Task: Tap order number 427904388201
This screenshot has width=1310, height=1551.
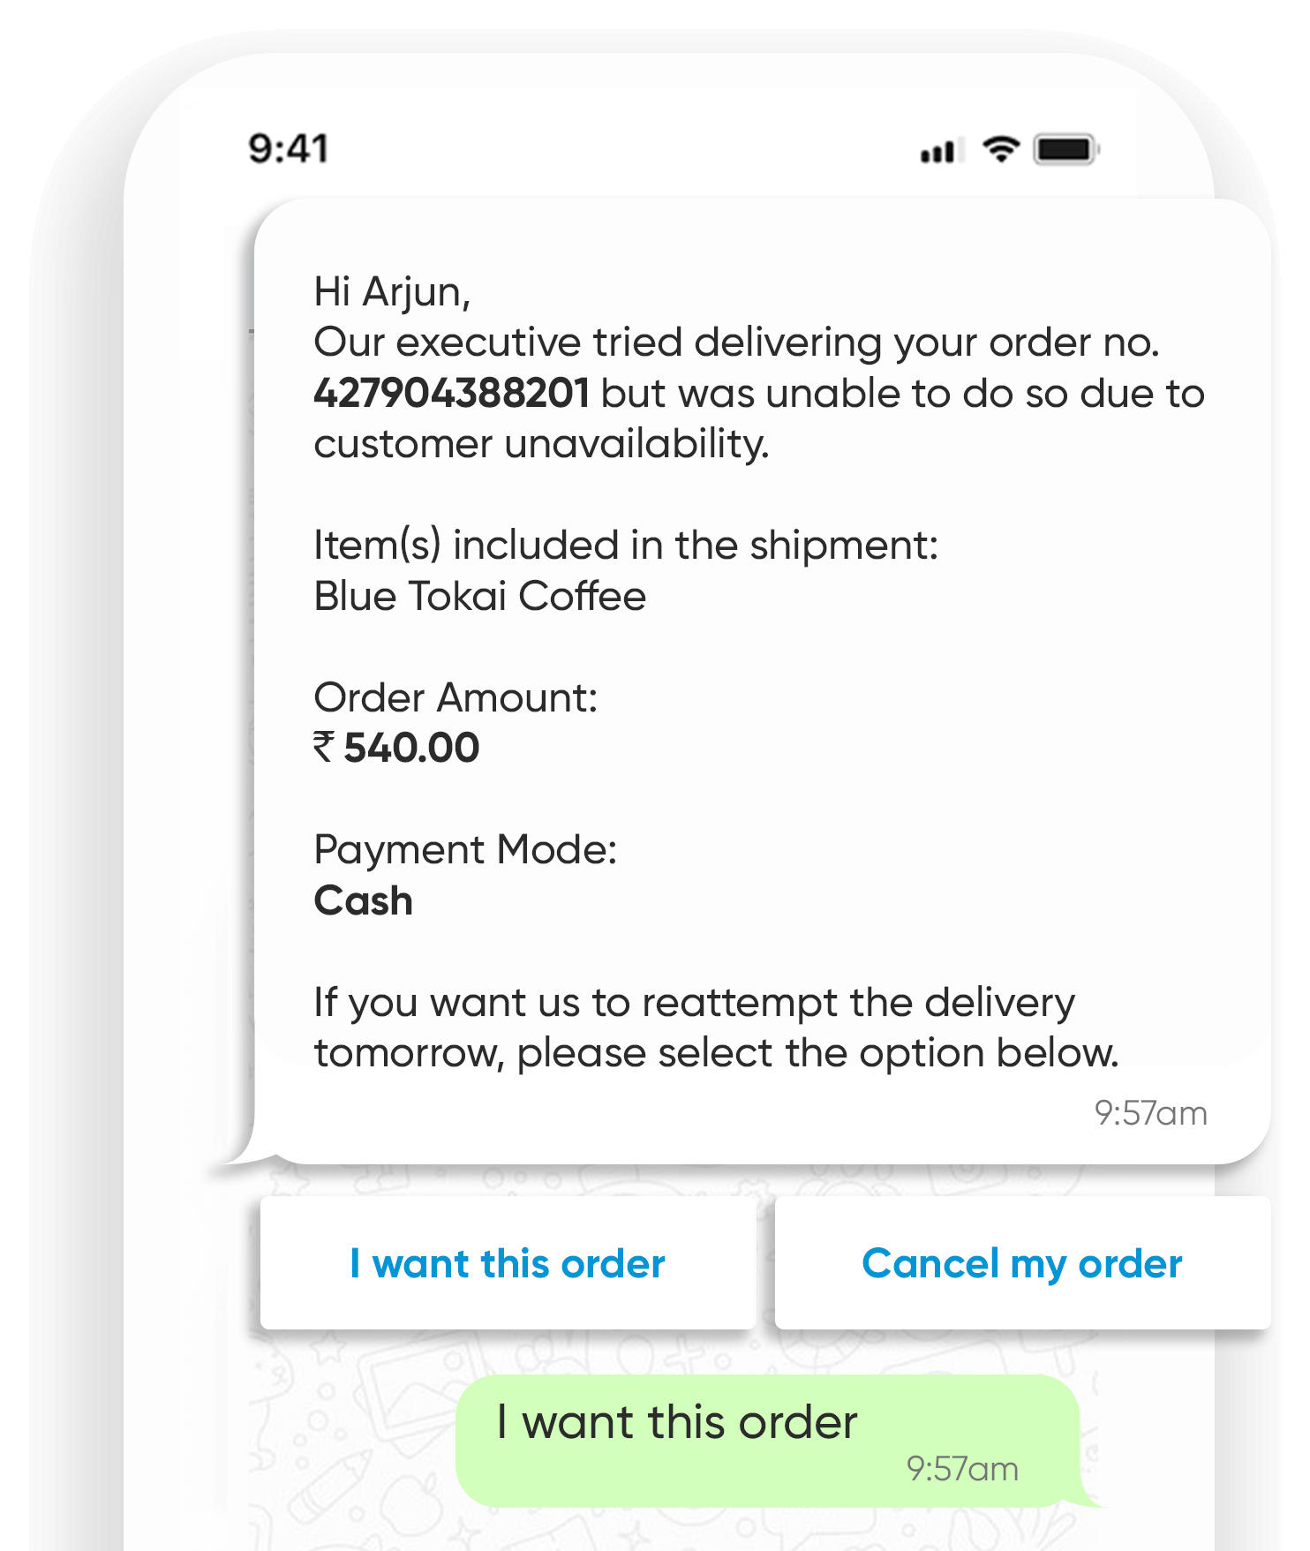Action: click(x=451, y=393)
